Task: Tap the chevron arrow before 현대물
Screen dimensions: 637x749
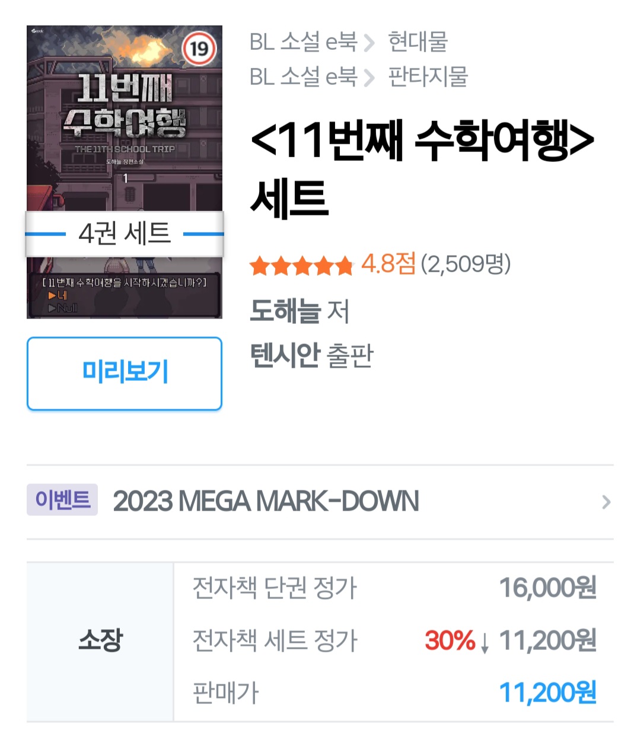Action: coord(370,43)
